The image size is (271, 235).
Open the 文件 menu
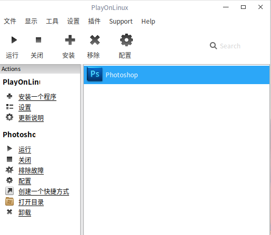click(10, 21)
